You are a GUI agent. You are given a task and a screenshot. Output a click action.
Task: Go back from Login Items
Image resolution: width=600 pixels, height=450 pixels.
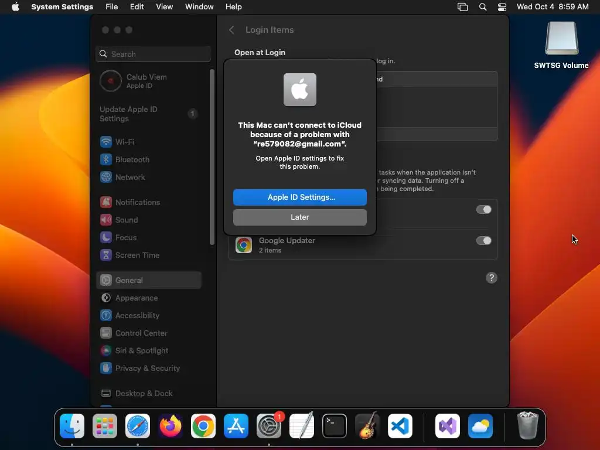[231, 30]
